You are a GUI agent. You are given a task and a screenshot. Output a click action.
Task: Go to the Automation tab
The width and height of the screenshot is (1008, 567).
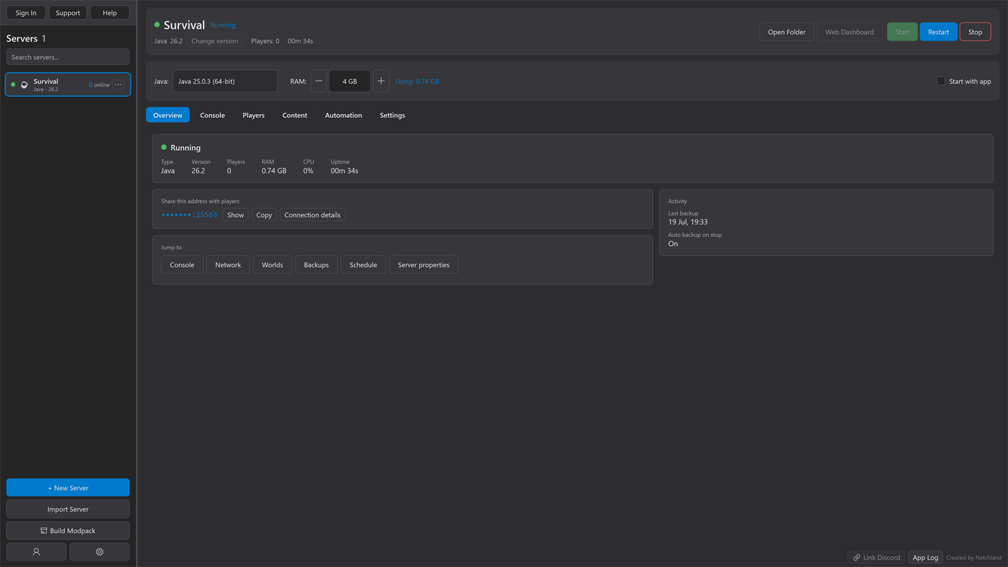click(343, 115)
